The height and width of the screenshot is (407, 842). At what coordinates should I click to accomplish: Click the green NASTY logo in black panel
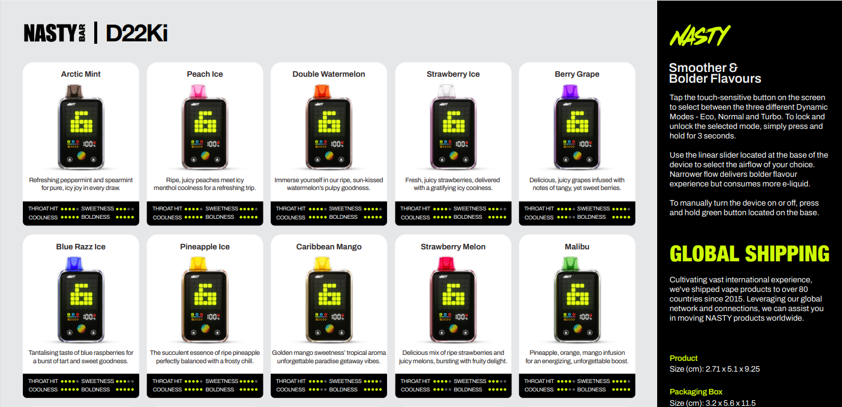point(700,37)
